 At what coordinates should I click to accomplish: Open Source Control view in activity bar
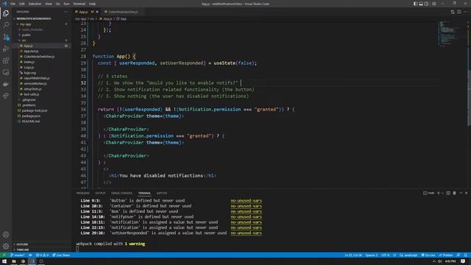coord(6,38)
